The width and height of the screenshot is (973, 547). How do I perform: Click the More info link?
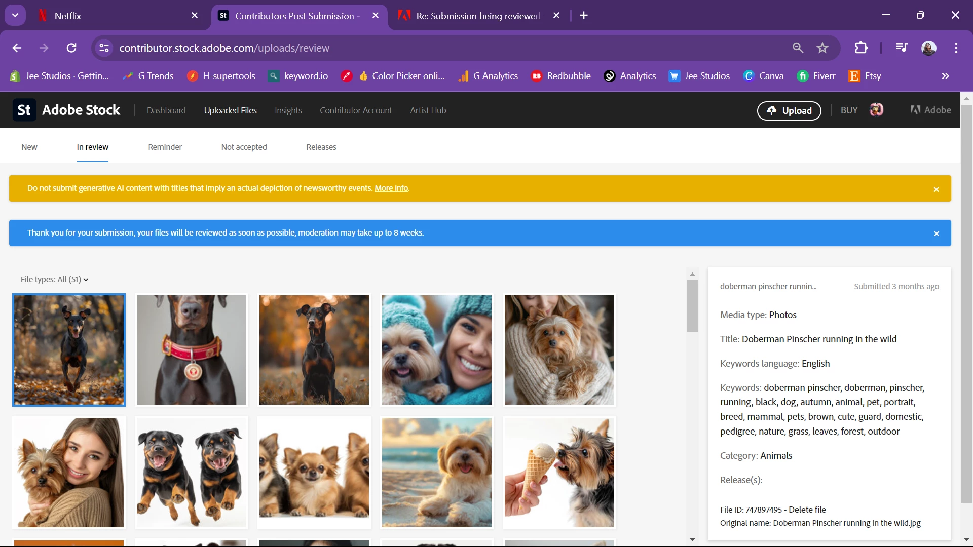391,188
